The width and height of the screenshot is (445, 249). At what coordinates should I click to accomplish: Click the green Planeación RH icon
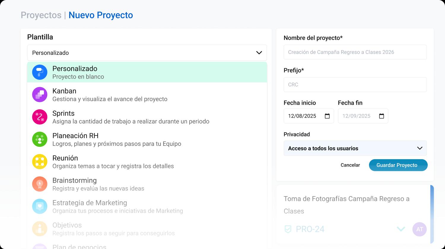[x=40, y=139]
